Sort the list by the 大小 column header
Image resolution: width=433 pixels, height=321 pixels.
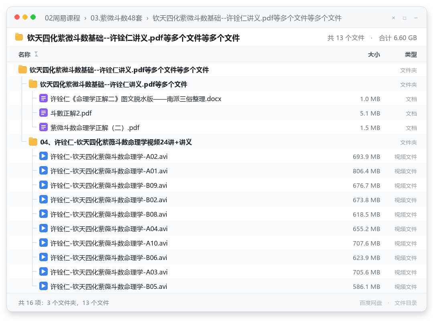click(x=374, y=55)
